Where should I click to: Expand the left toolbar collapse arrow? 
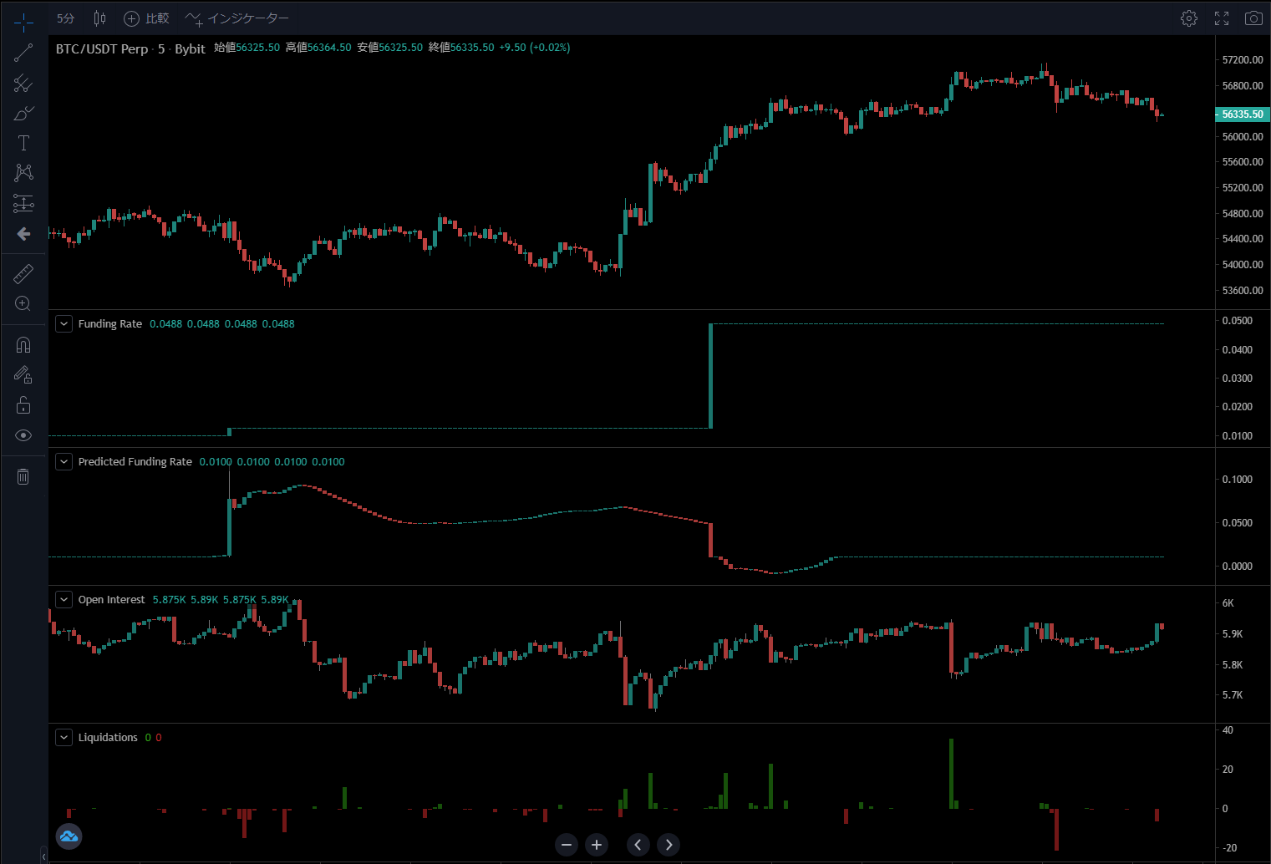tap(43, 856)
